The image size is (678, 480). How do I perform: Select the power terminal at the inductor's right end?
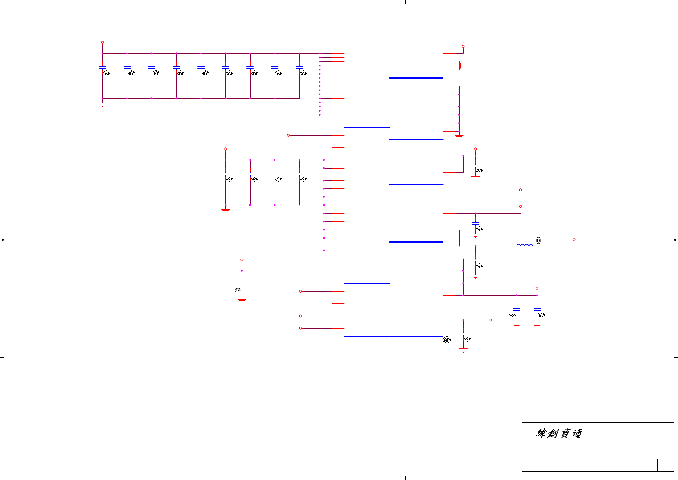tap(574, 239)
